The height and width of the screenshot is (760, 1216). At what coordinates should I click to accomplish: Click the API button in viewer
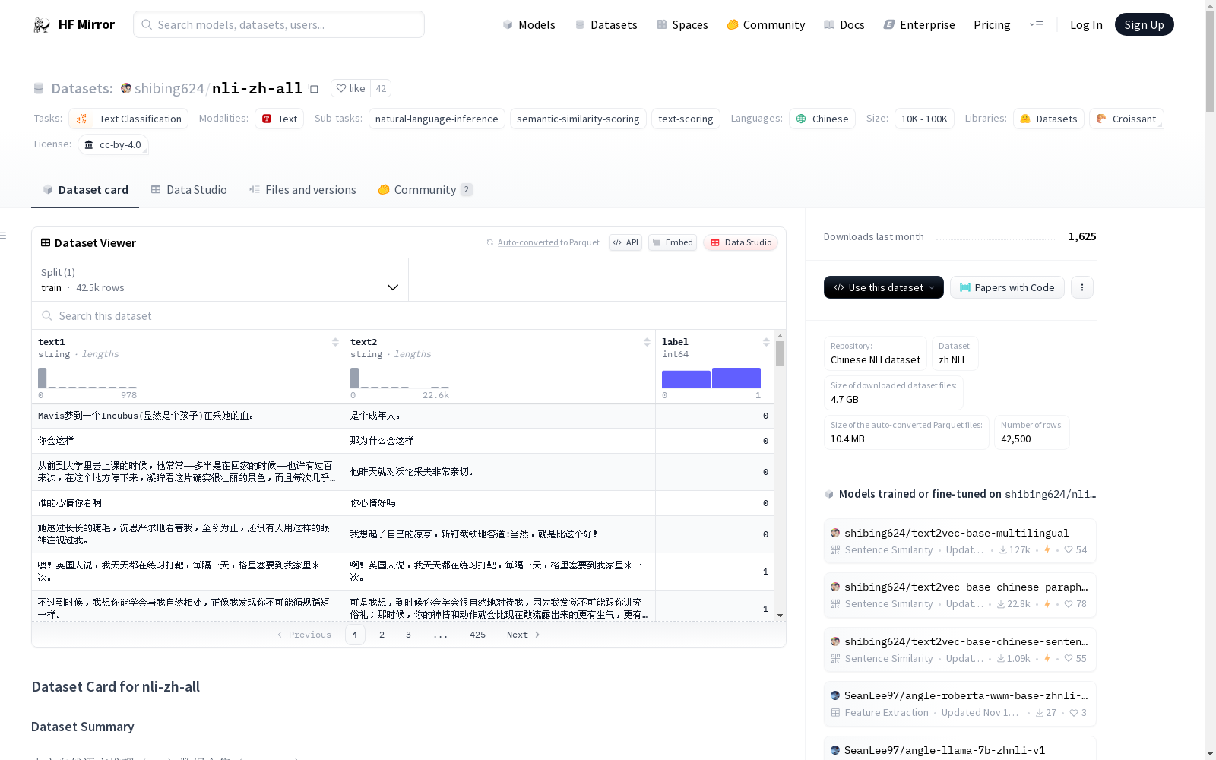[625, 242]
